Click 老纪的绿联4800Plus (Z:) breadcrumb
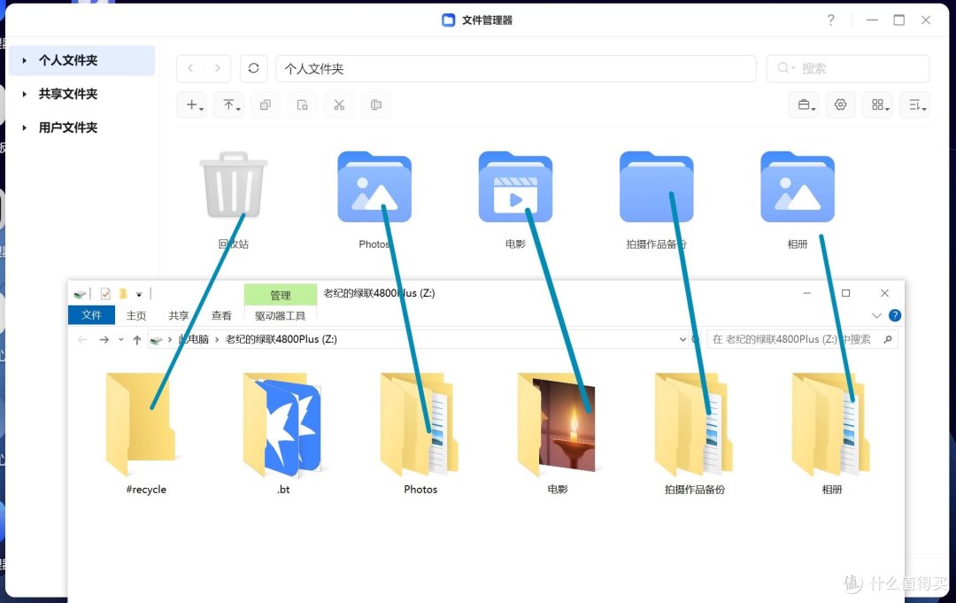The image size is (956, 603). (x=281, y=339)
